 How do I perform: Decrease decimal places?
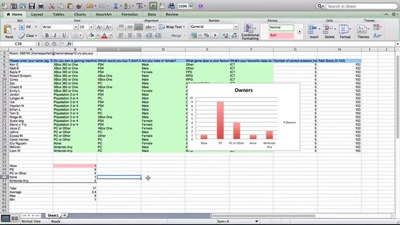coord(234,35)
